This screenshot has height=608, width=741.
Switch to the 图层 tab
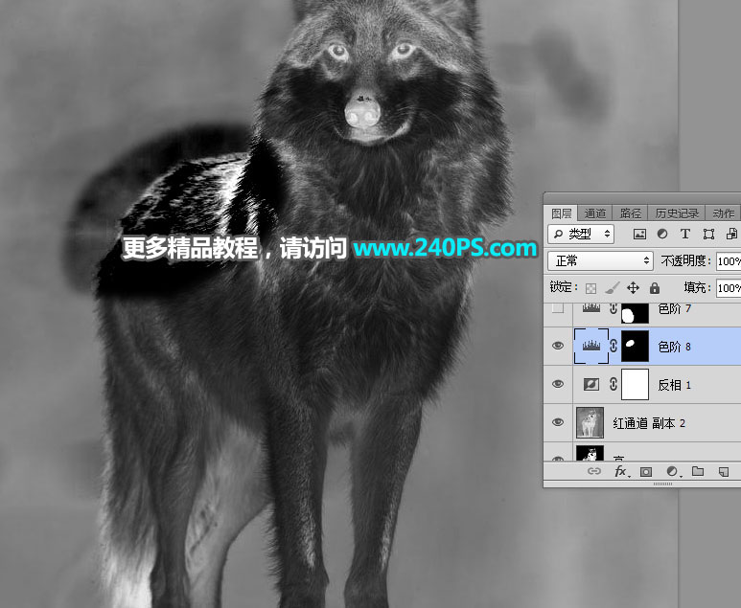562,214
